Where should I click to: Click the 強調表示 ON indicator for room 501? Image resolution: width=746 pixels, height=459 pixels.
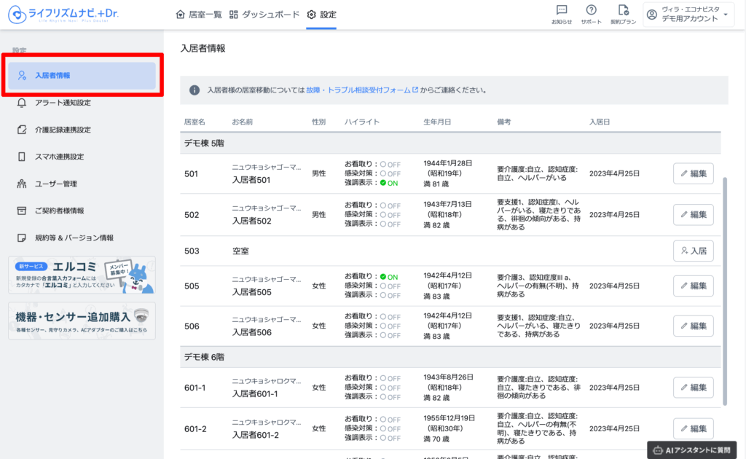389,183
